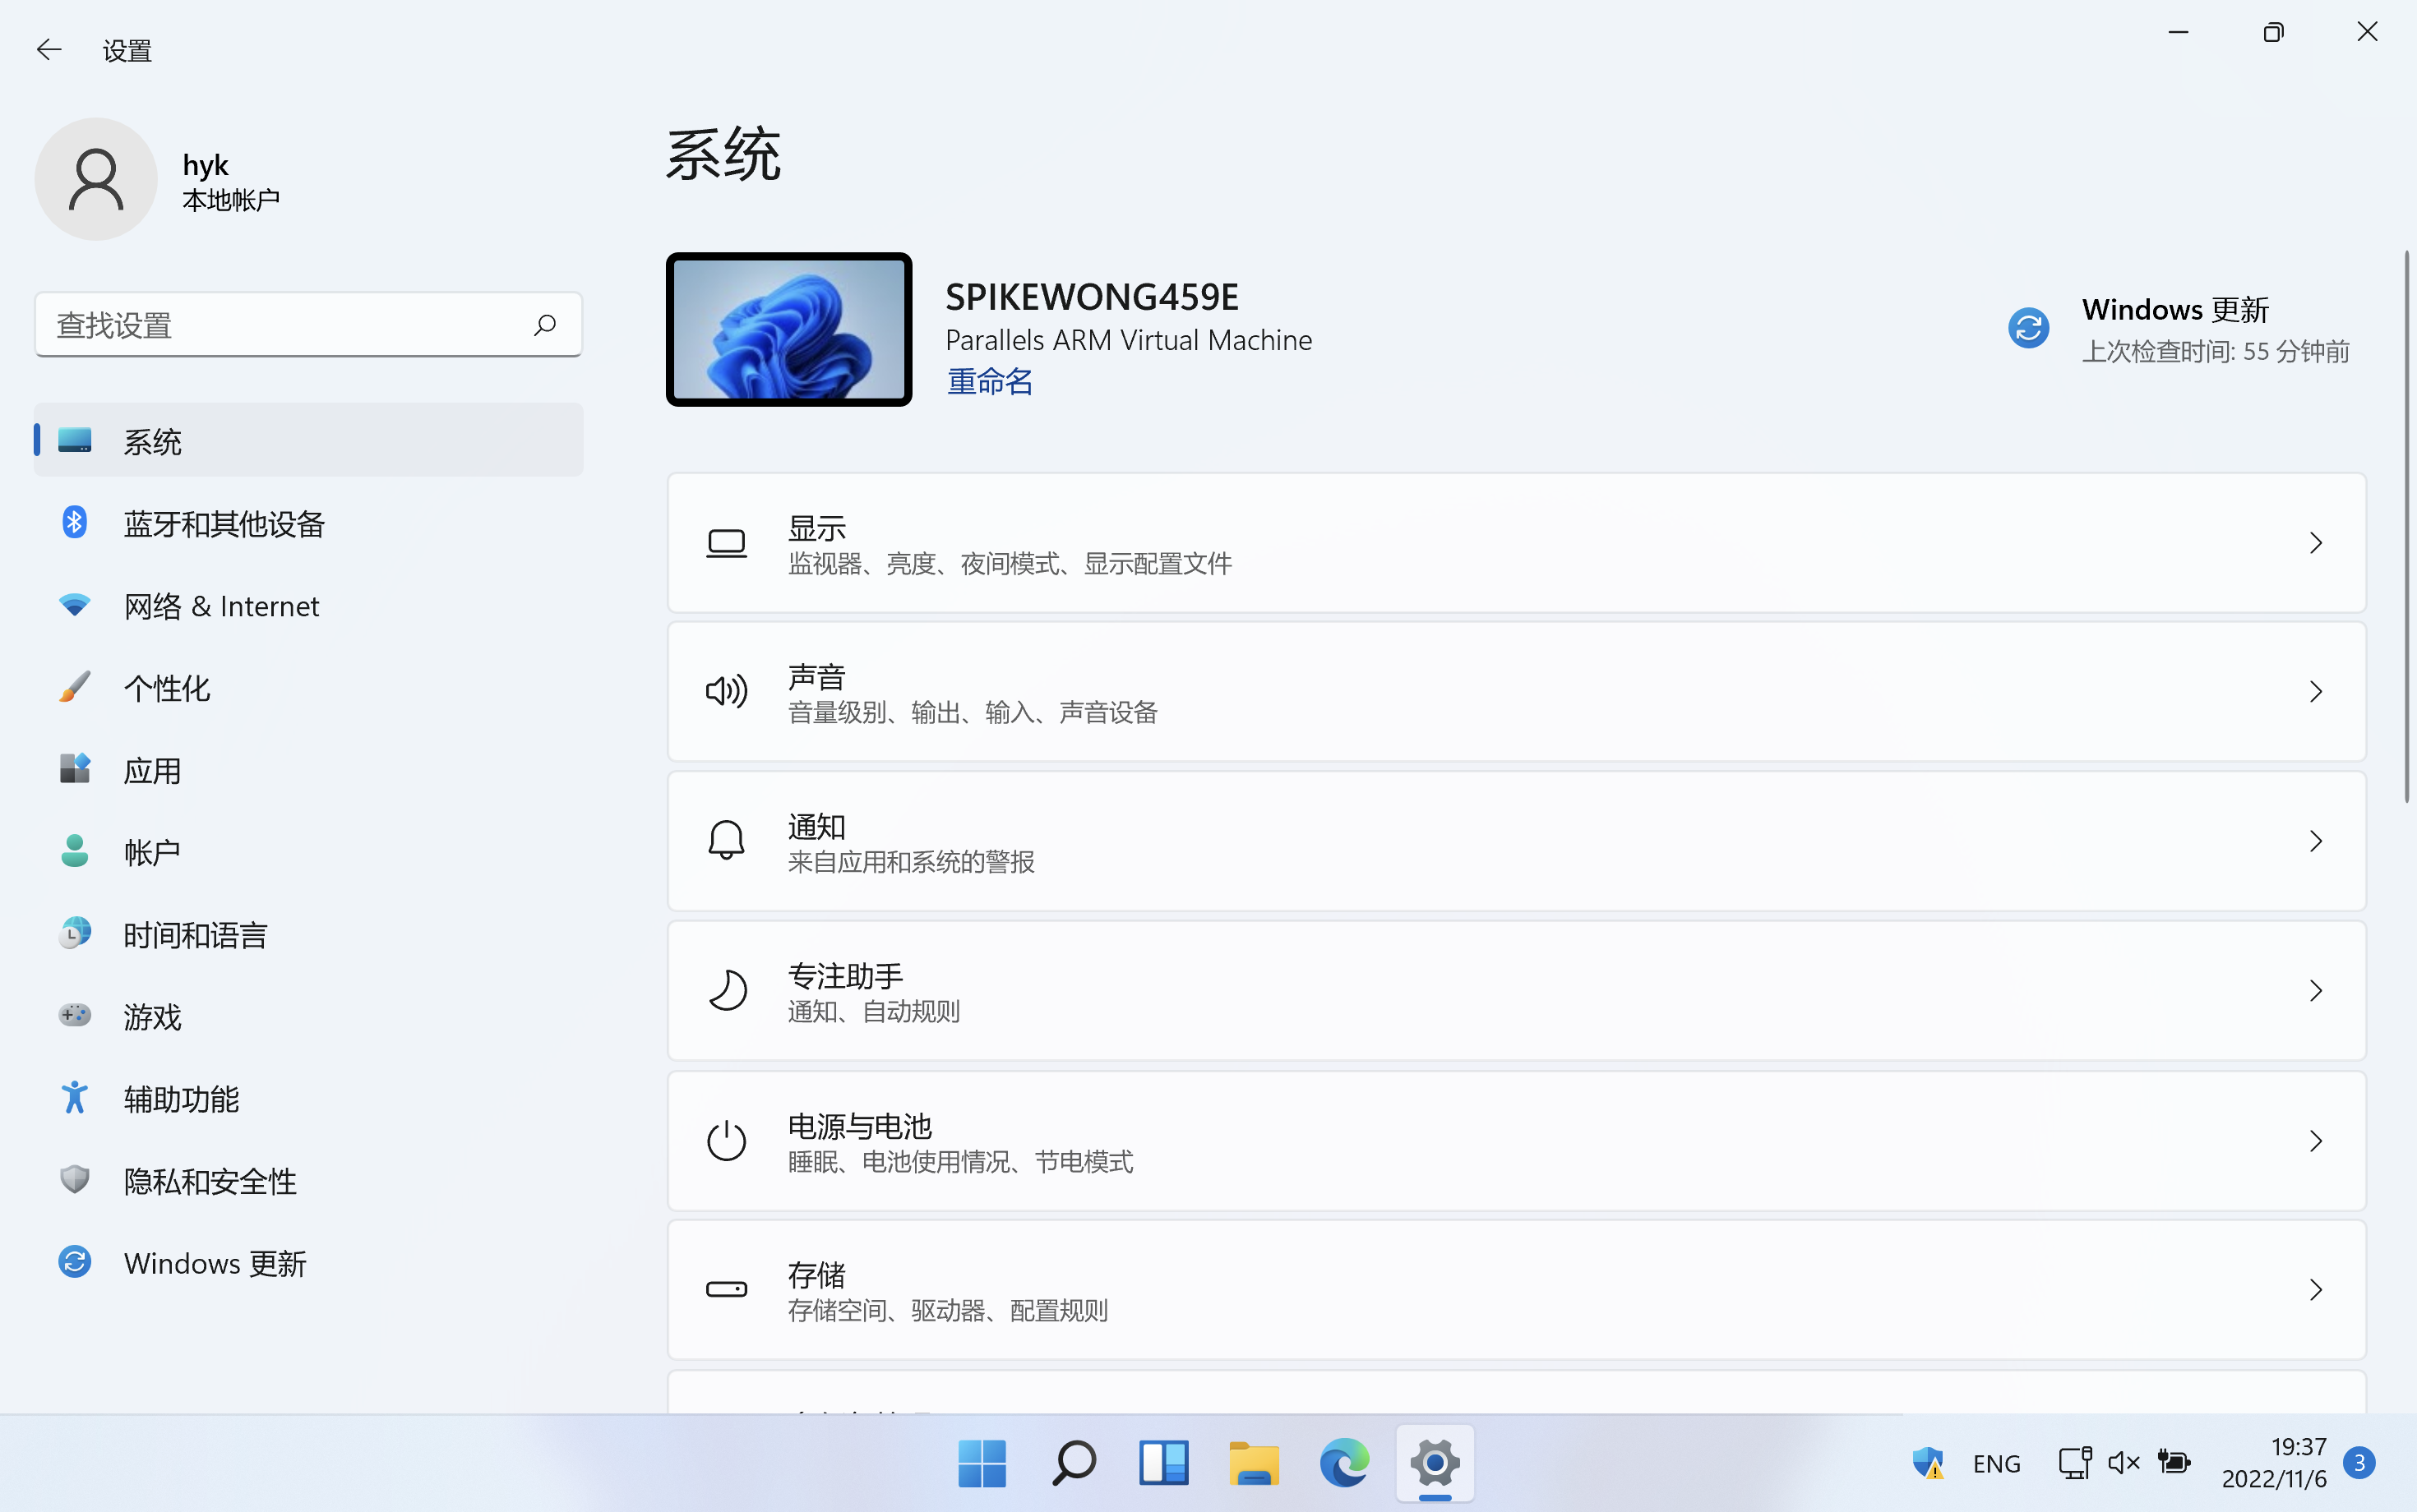The height and width of the screenshot is (1512, 2417).
Task: Click the ENG input language indicator
Action: click(1997, 1464)
